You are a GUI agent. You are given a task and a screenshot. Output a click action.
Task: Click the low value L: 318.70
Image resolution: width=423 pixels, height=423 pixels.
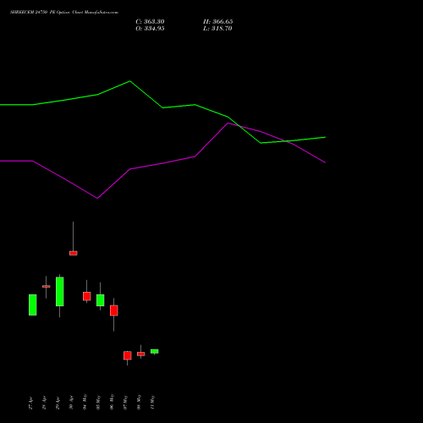pos(217,29)
